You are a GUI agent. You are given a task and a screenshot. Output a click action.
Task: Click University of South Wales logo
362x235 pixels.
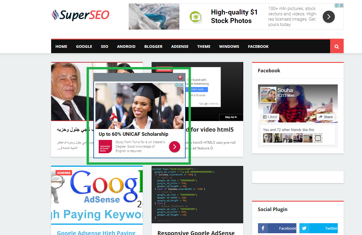(x=105, y=146)
